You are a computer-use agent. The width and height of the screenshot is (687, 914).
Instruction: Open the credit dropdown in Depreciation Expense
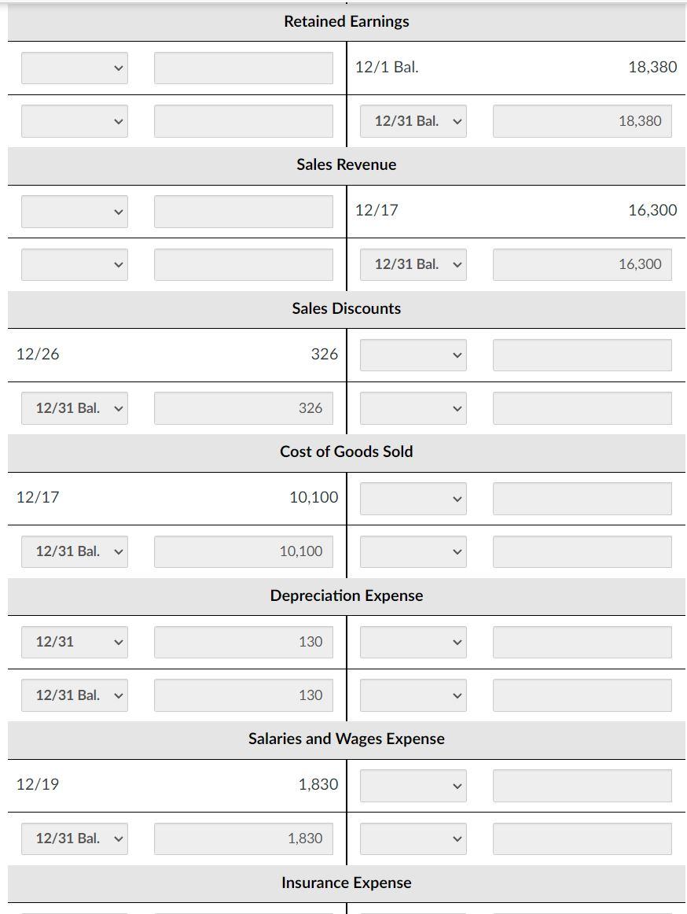[x=413, y=641]
